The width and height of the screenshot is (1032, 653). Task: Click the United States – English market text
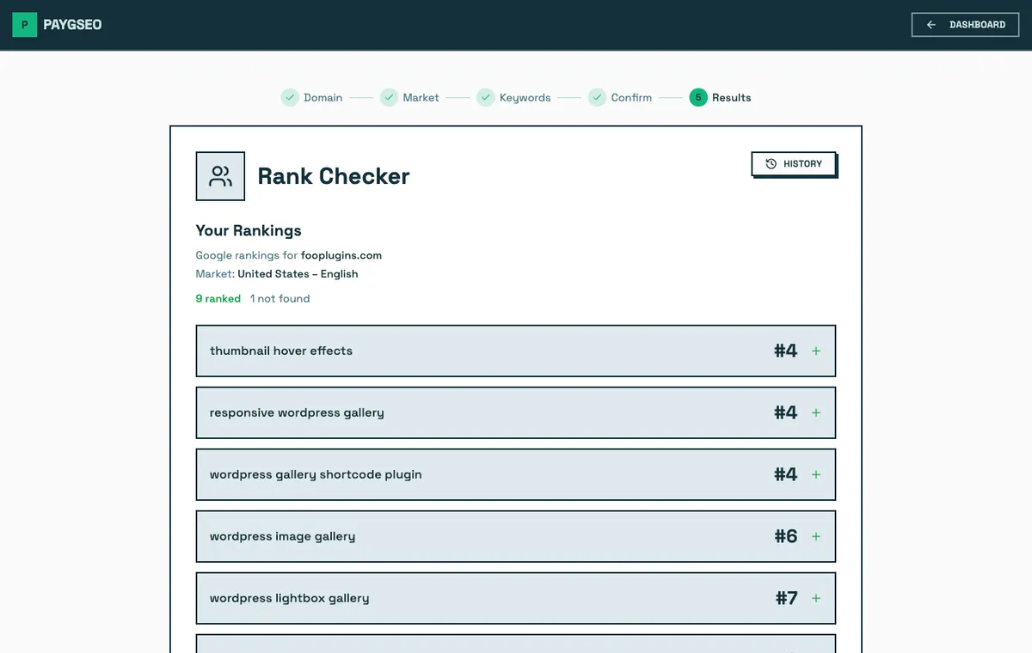point(298,274)
